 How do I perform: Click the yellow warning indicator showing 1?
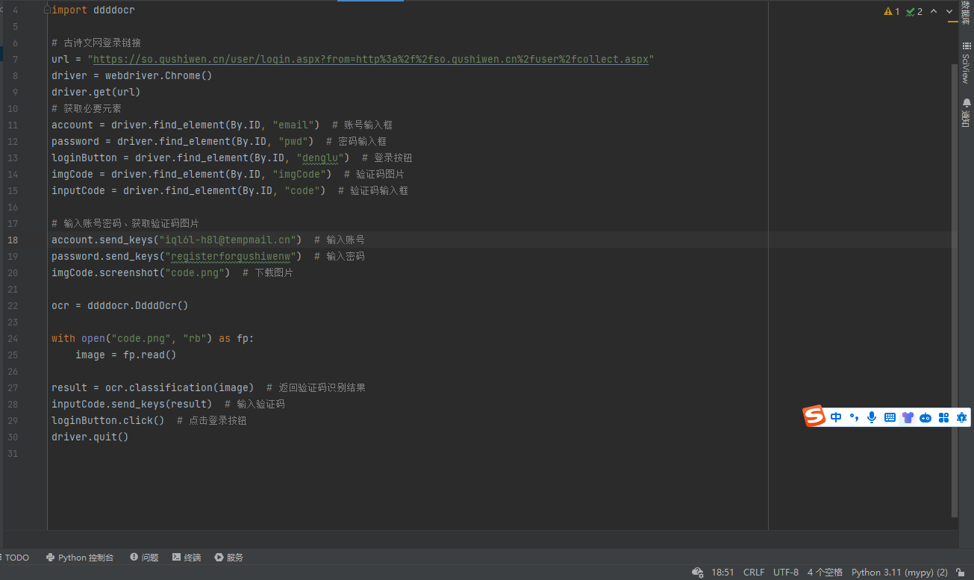click(x=891, y=11)
